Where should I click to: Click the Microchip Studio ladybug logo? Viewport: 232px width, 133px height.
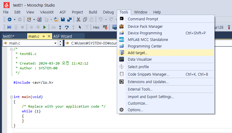click(7, 5)
